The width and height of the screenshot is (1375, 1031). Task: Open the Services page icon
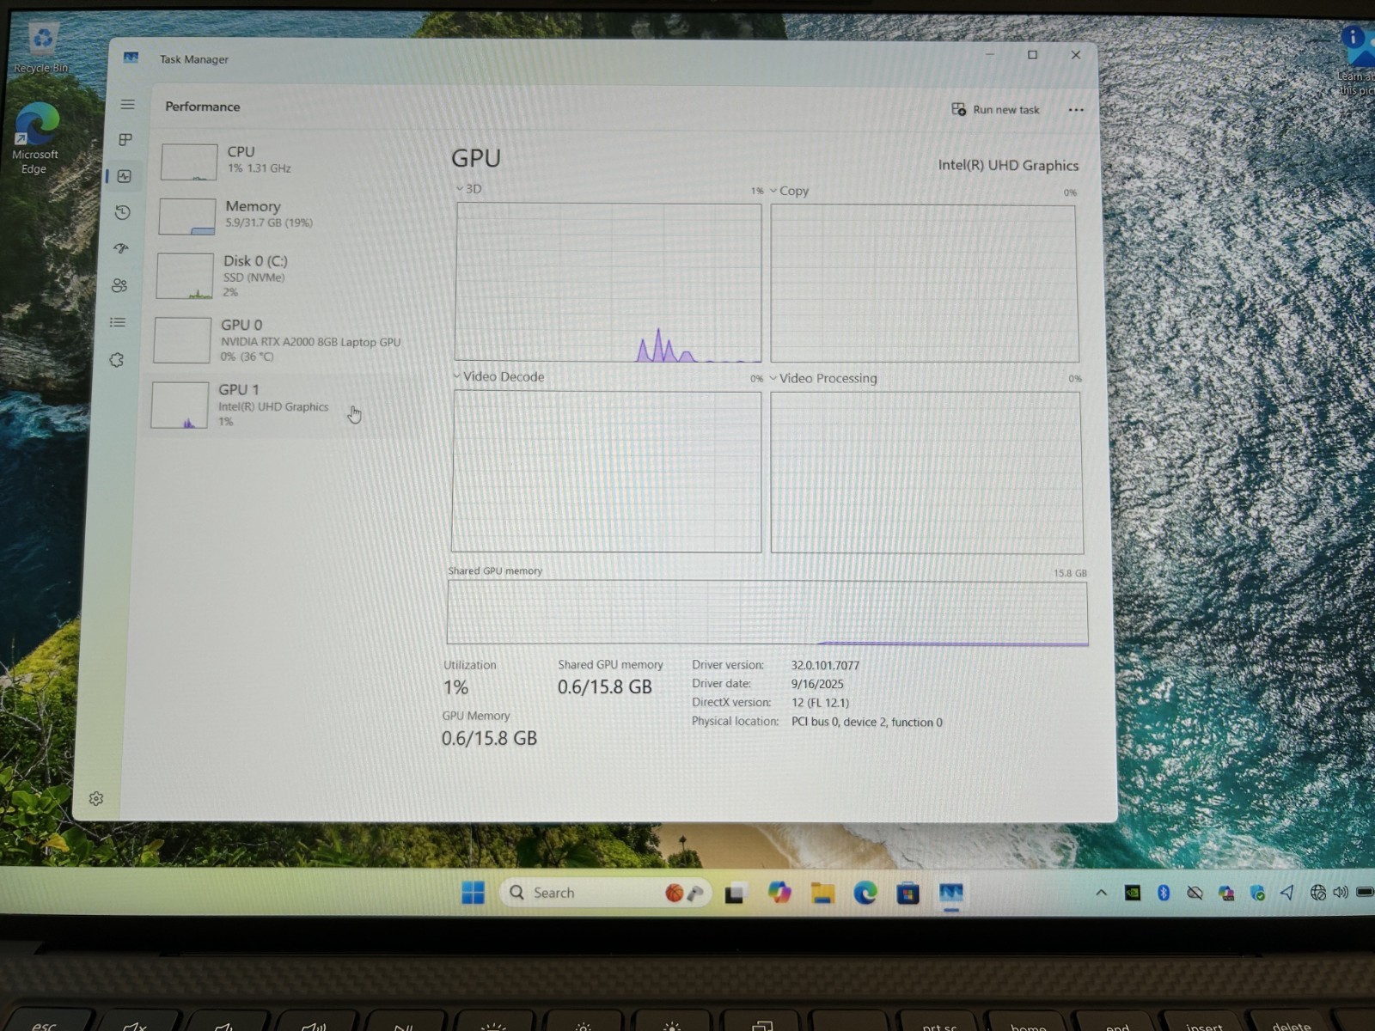coord(117,360)
